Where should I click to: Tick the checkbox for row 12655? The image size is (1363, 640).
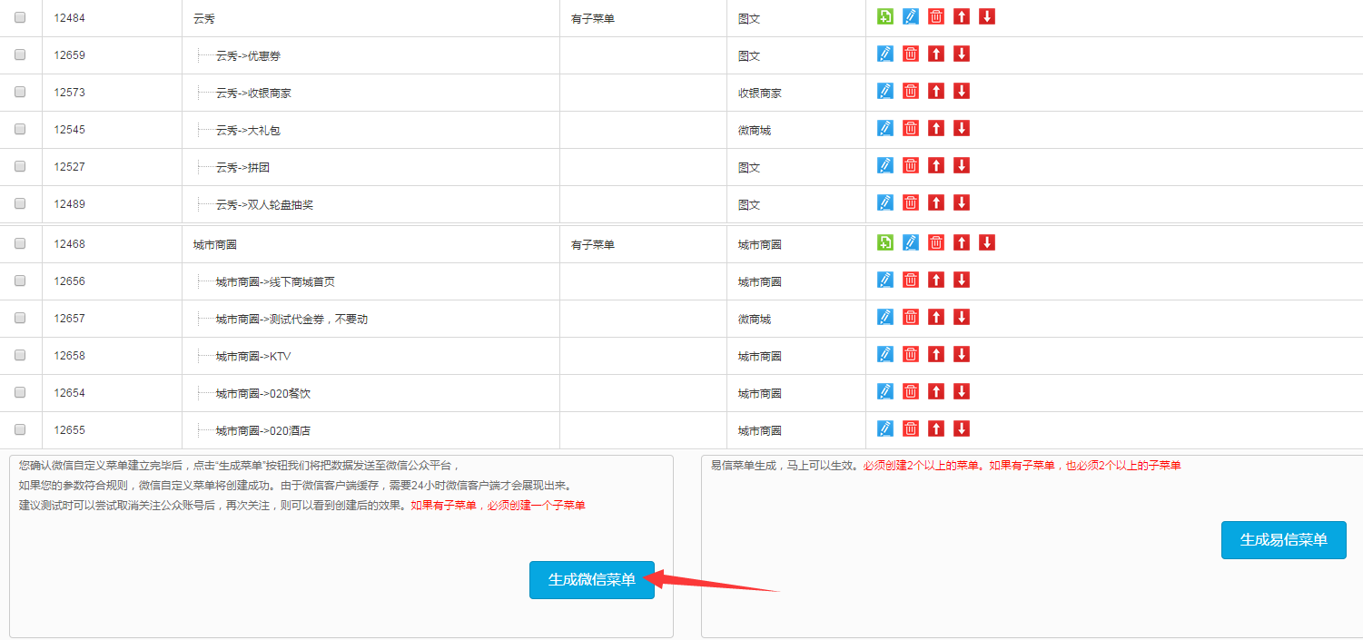point(21,429)
